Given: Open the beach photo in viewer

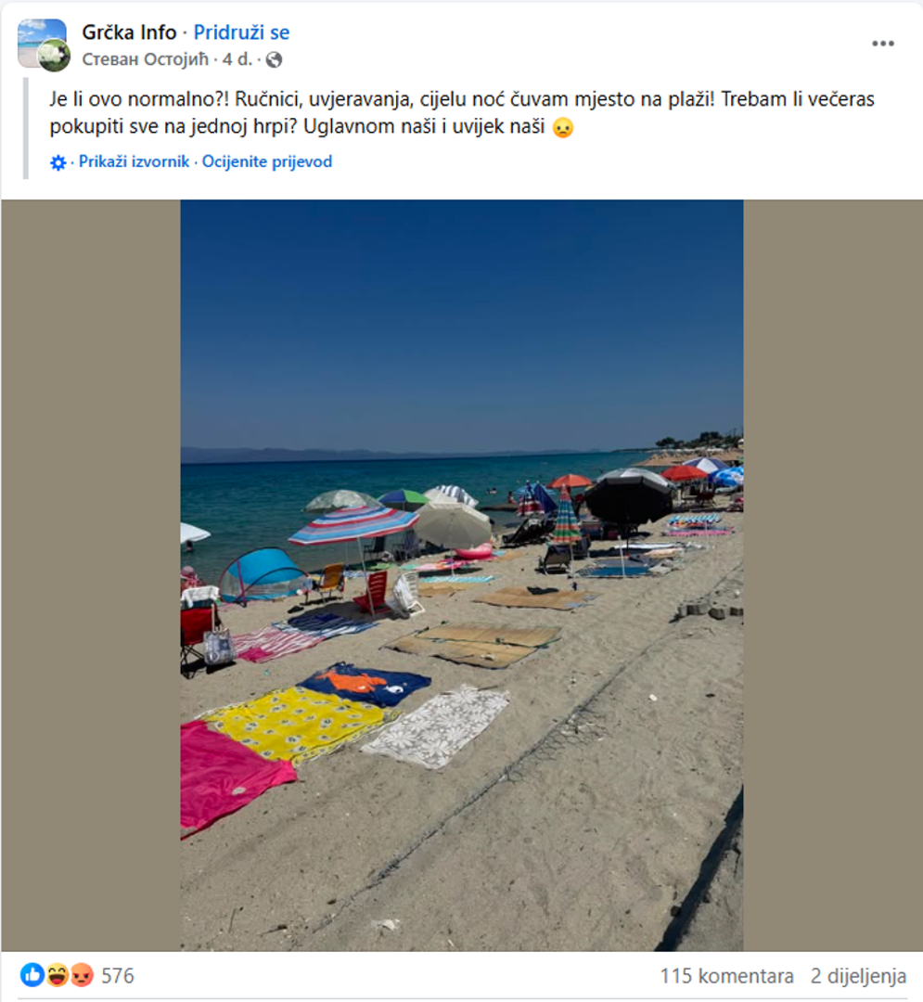Looking at the screenshot, I should 462,575.
